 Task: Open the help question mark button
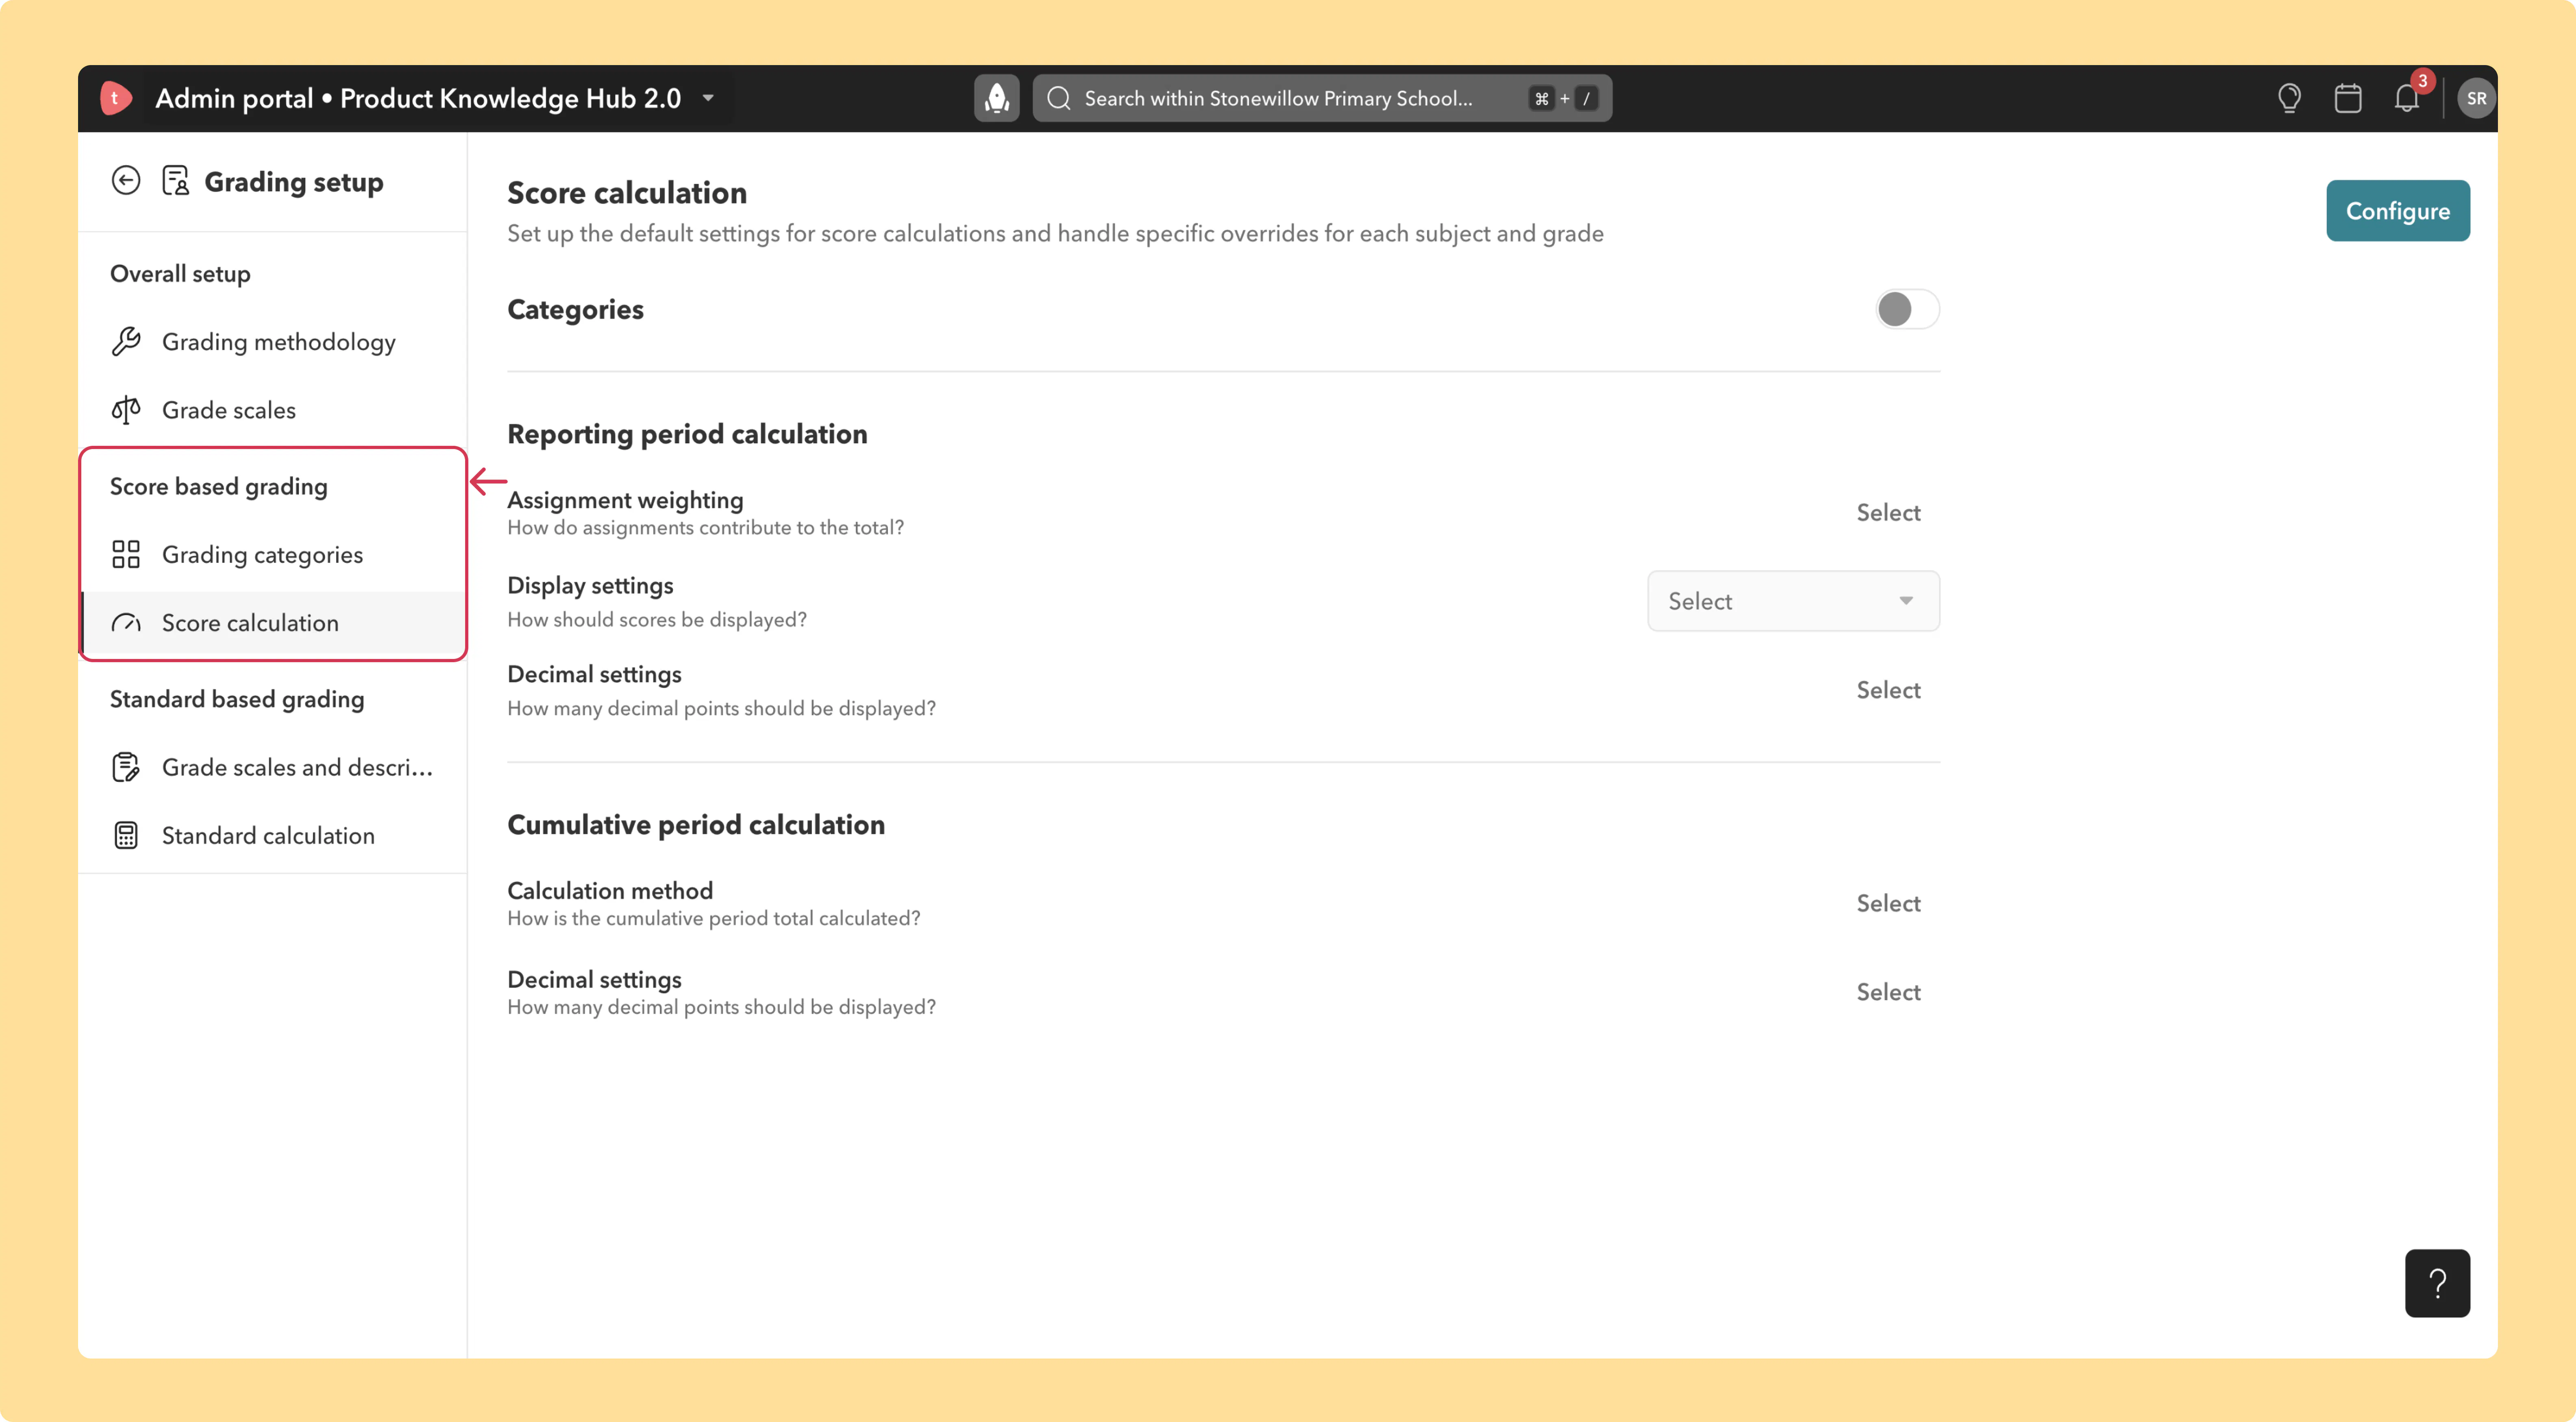tap(2437, 1283)
